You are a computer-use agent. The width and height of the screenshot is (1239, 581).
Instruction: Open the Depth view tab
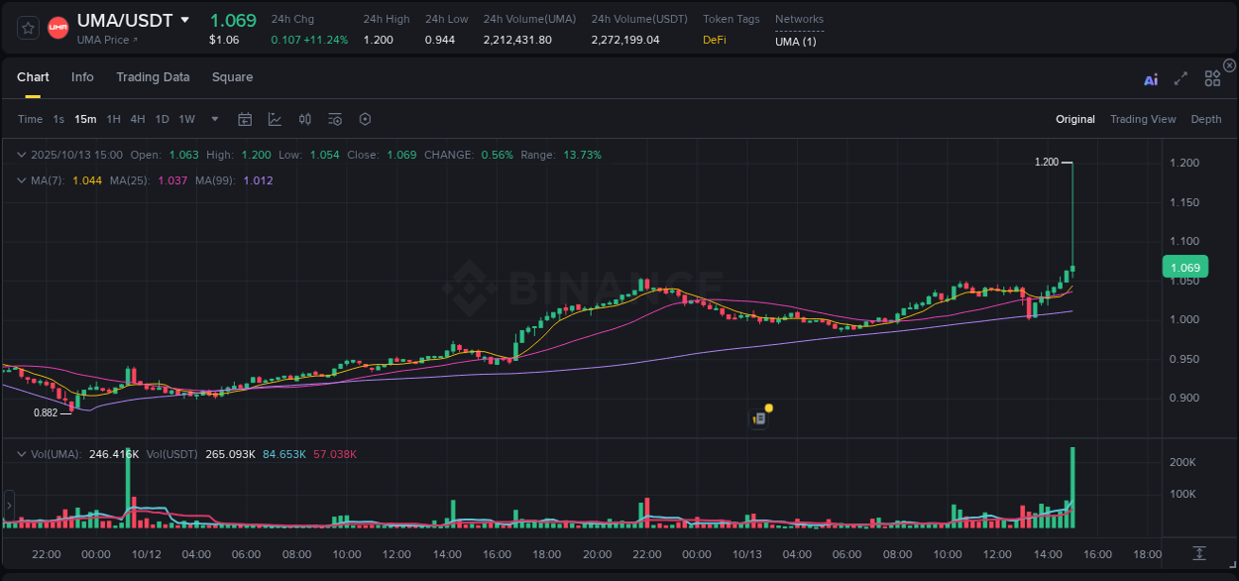tap(1206, 119)
